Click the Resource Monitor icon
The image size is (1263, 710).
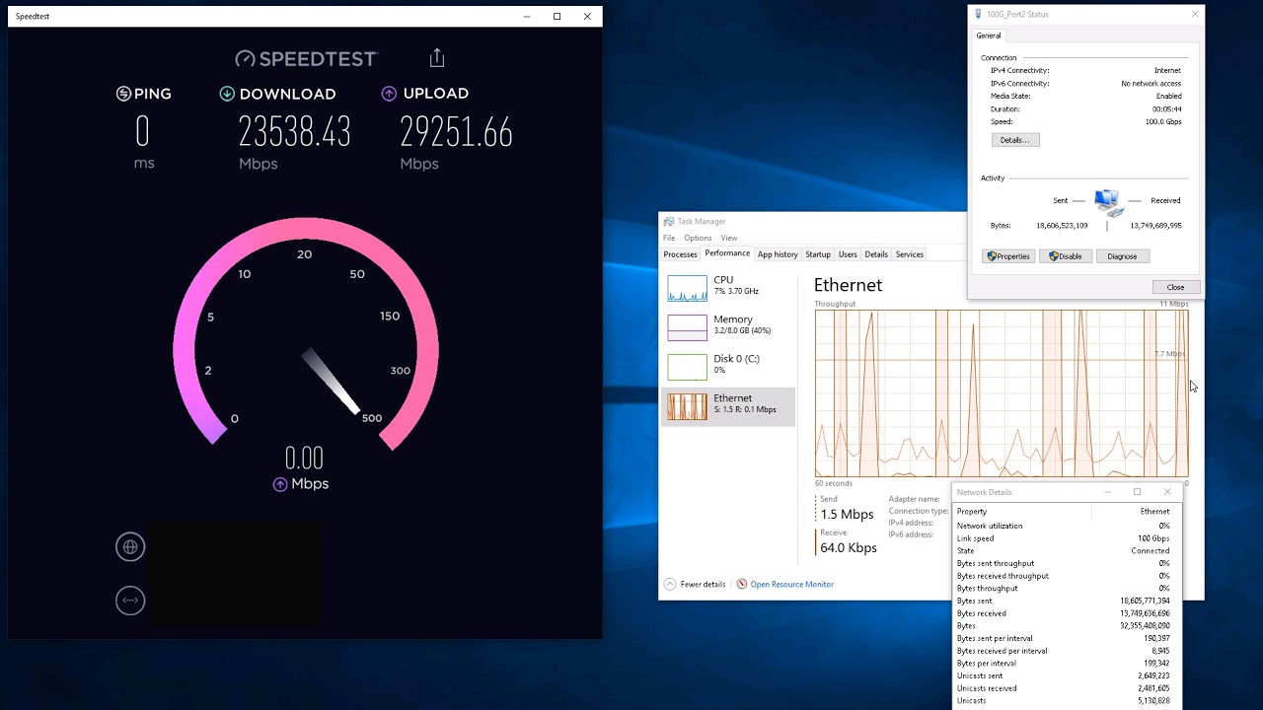(742, 584)
